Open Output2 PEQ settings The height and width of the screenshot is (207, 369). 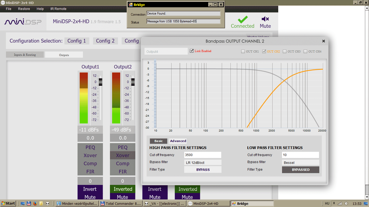coord(123,147)
